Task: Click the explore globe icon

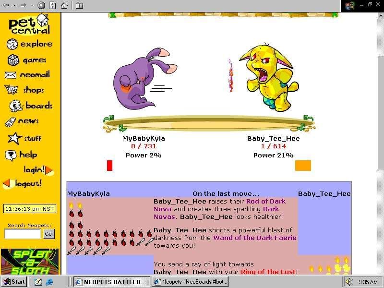Action: coord(12,44)
